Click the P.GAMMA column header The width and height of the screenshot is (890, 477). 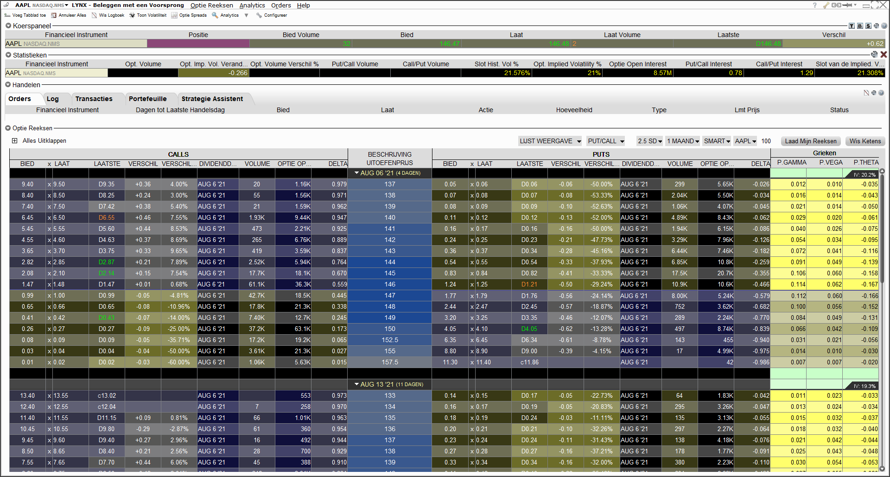click(792, 162)
